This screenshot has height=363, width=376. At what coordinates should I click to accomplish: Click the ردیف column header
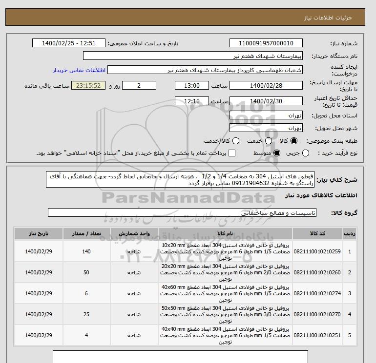(349, 234)
